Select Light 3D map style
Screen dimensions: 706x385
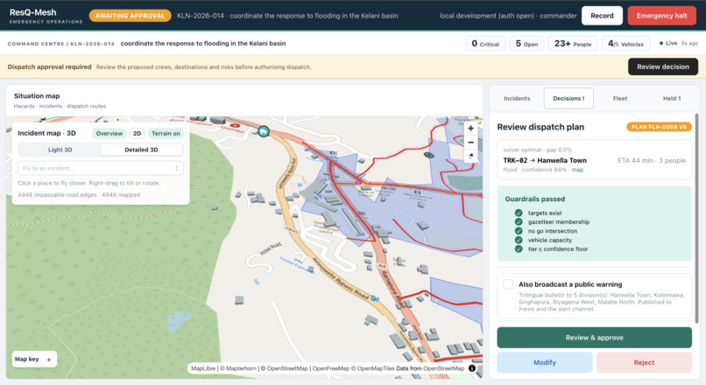pyautogui.click(x=60, y=150)
